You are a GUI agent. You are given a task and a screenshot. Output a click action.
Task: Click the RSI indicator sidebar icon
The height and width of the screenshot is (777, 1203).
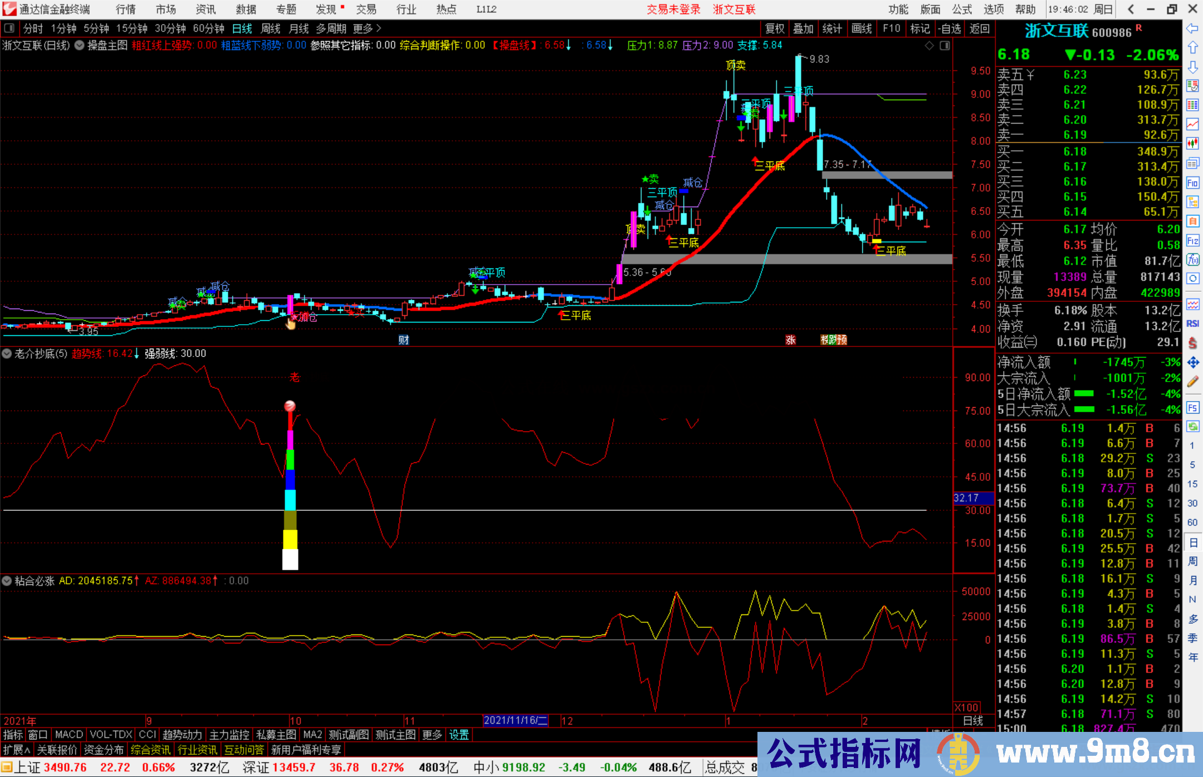click(x=1192, y=324)
